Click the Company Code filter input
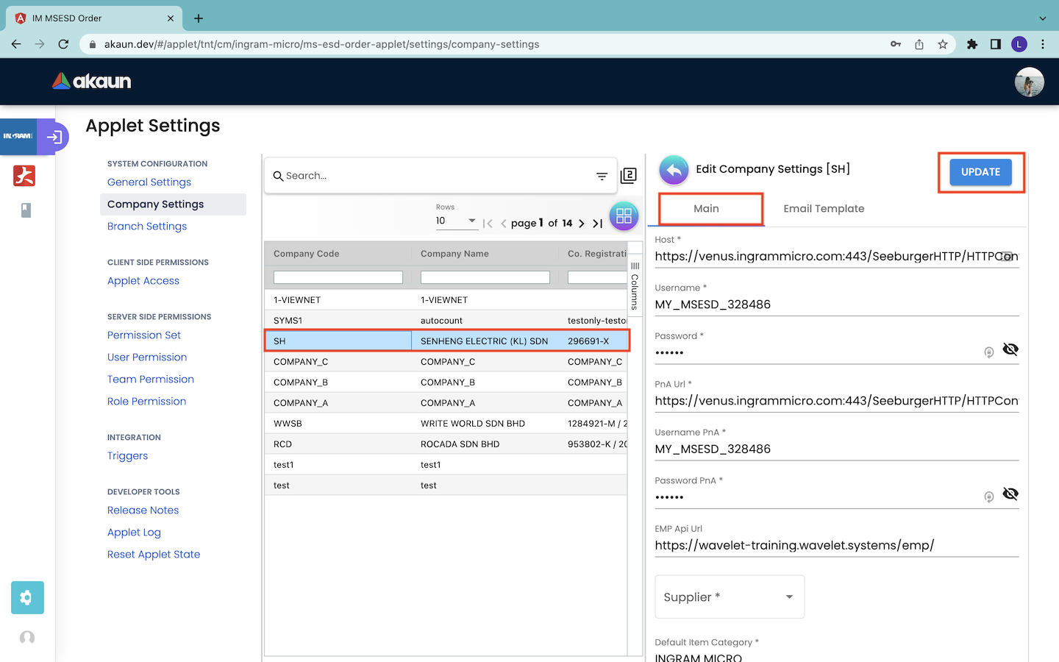This screenshot has height=662, width=1059. tap(338, 277)
